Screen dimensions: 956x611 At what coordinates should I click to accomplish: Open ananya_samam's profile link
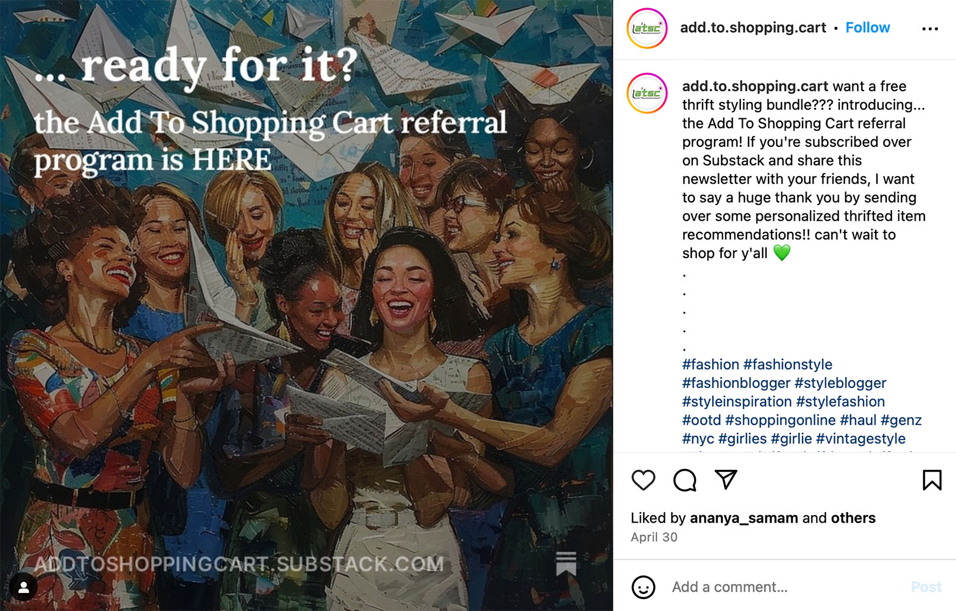(745, 518)
